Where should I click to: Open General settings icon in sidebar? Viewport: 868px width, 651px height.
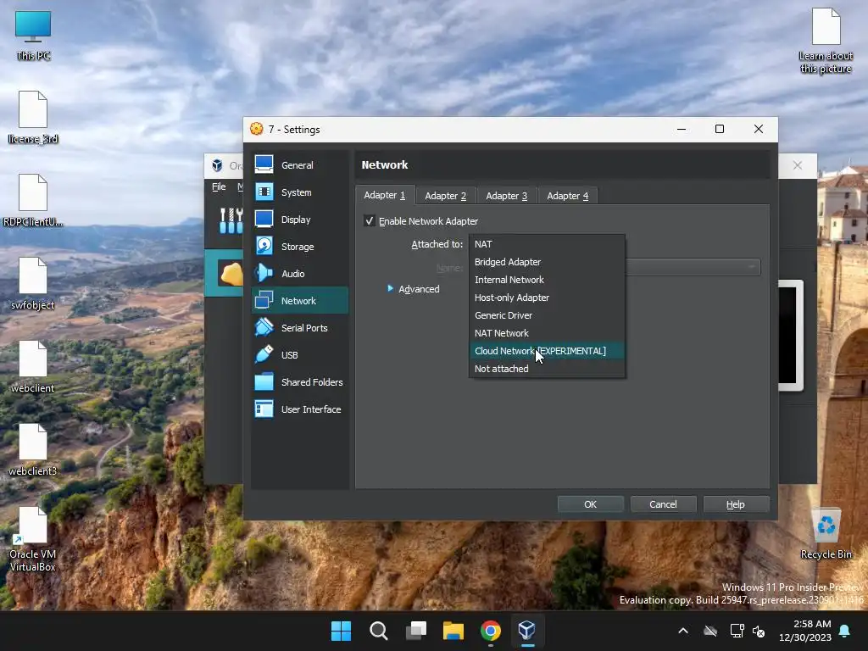tap(264, 164)
